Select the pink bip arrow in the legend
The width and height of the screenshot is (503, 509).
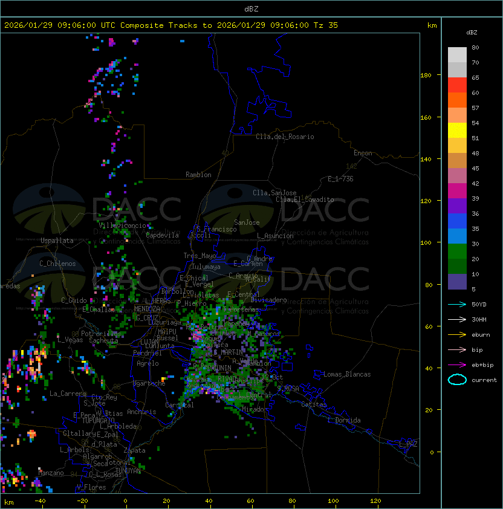457,349
